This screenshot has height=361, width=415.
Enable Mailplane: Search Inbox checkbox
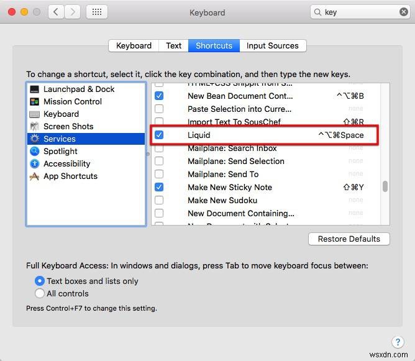pyautogui.click(x=159, y=149)
